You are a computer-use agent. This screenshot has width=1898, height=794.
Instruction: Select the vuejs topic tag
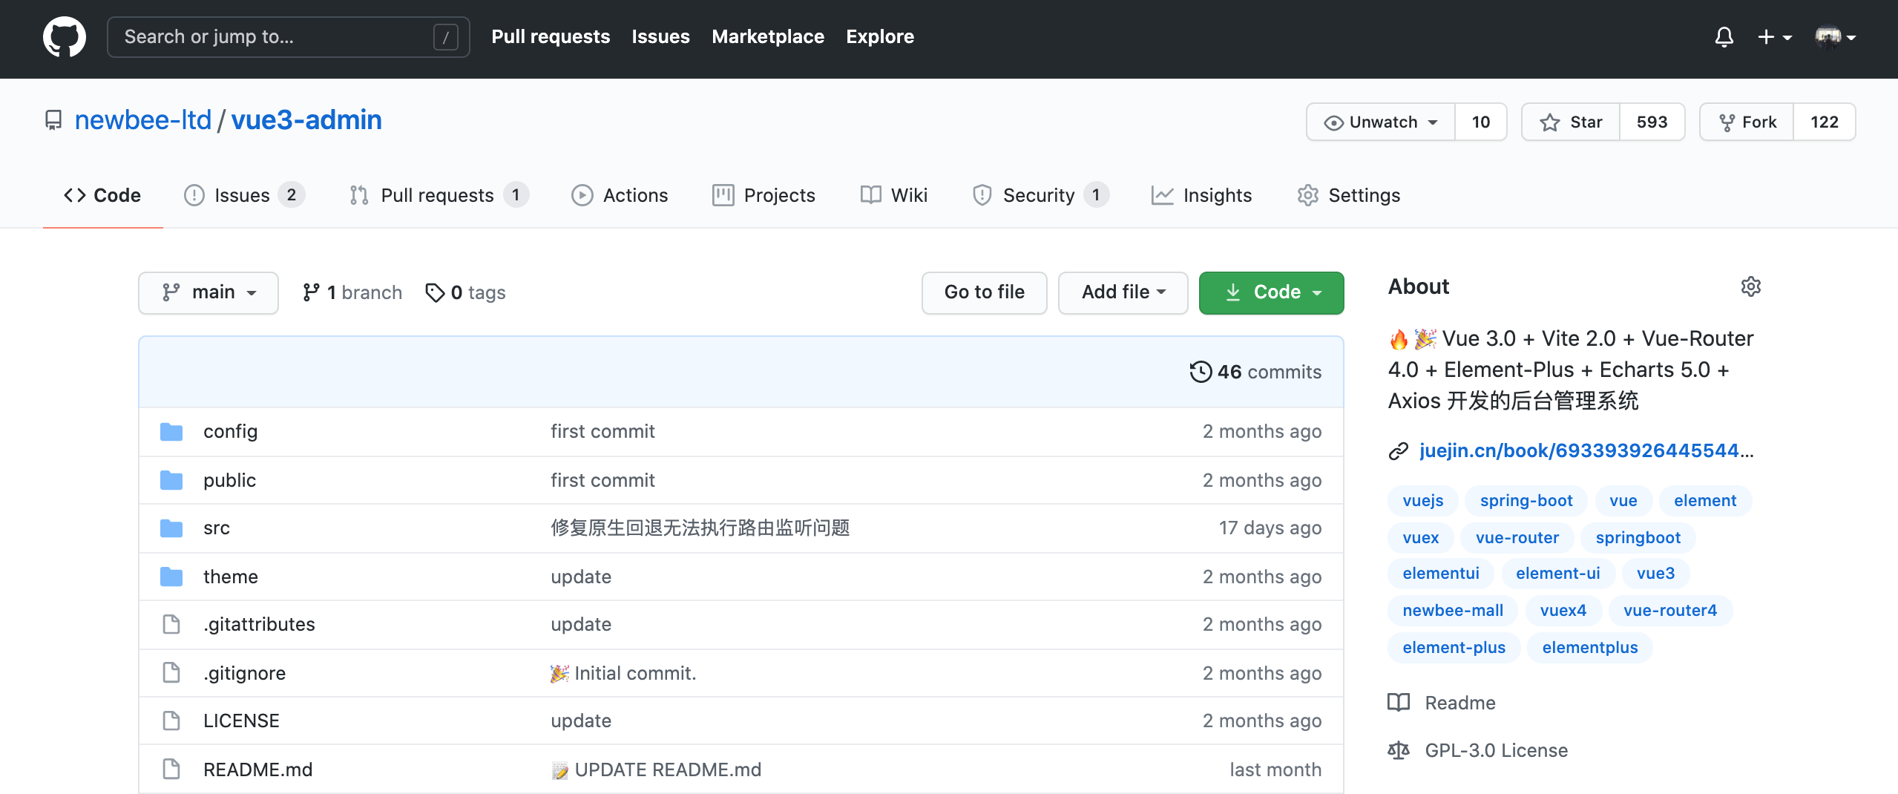point(1422,500)
